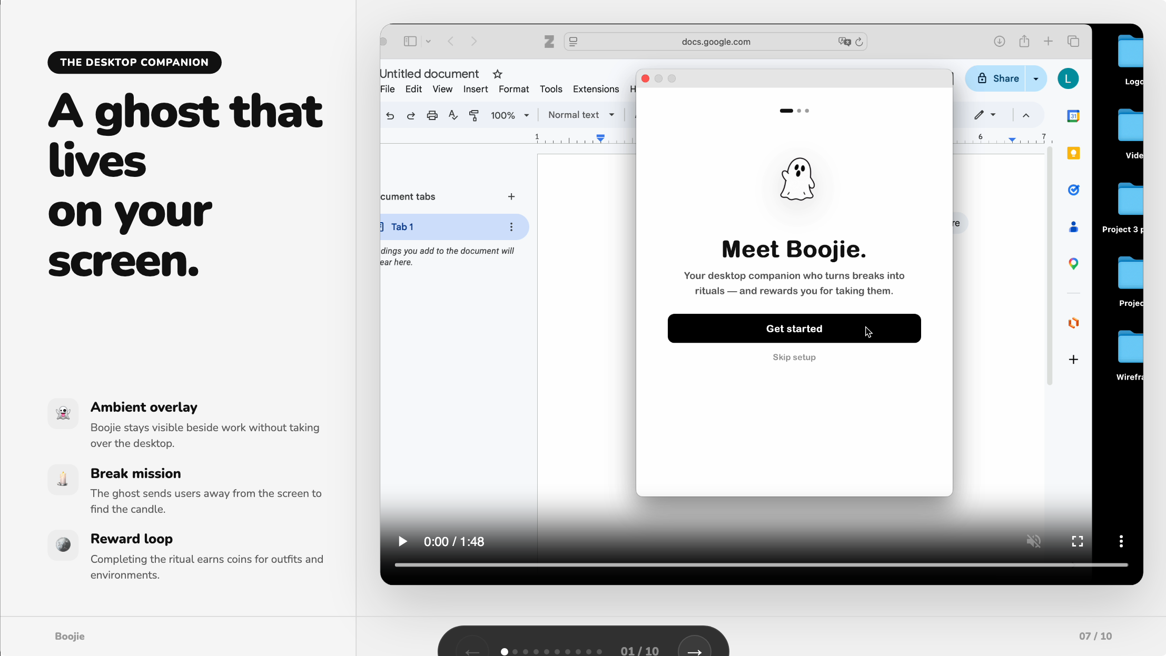Click the left indent marker on the ruler
Image resolution: width=1166 pixels, height=656 pixels.
coord(600,138)
